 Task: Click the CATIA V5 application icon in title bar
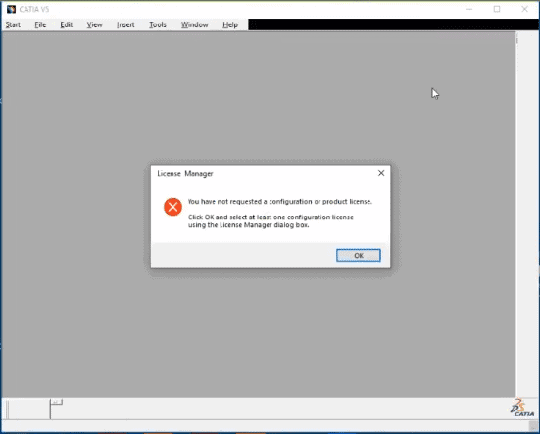[11, 9]
